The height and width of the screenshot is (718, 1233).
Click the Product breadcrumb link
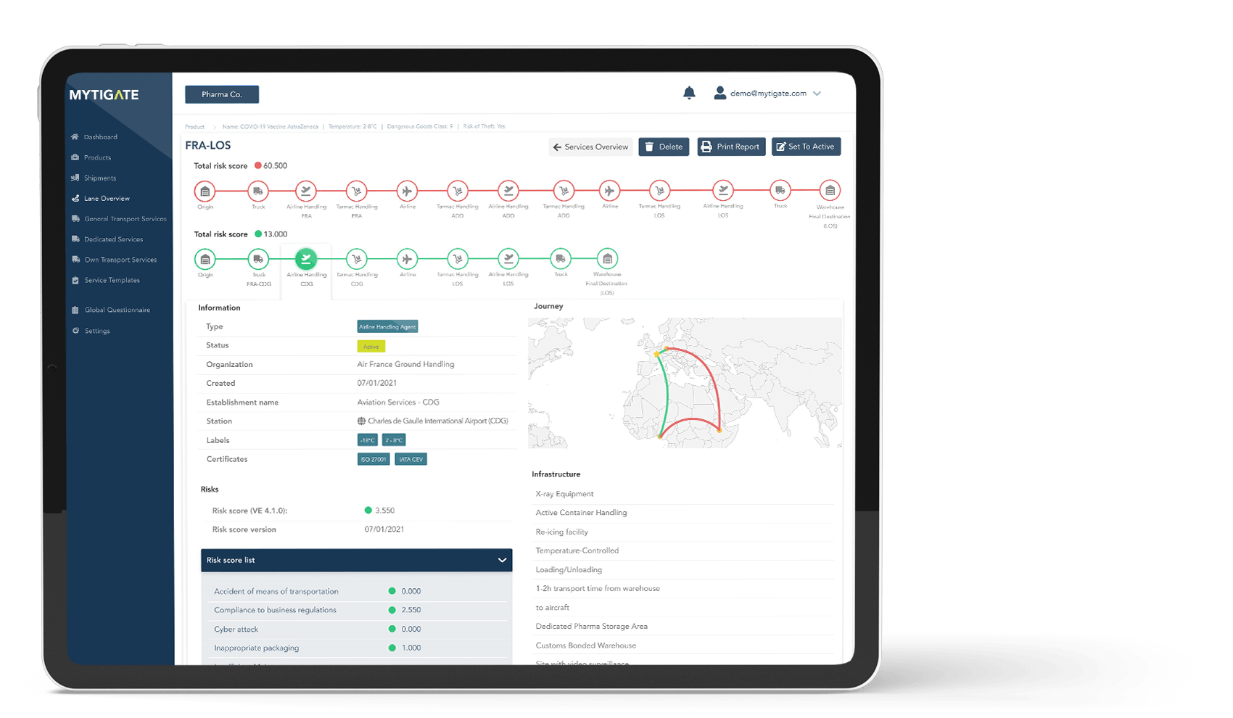pyautogui.click(x=195, y=127)
